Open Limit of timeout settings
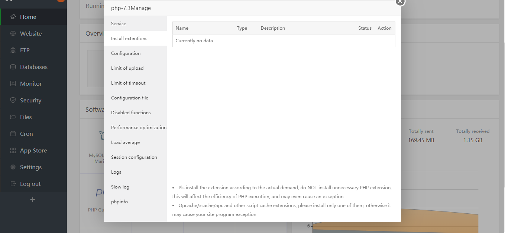 135,83
